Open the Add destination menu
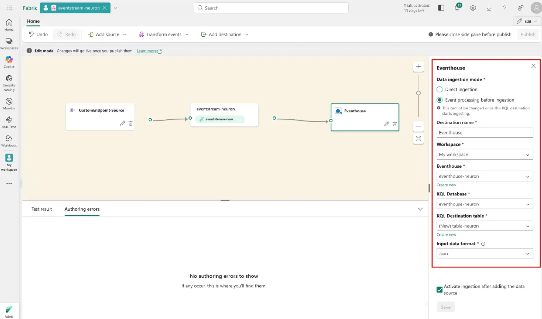 click(x=224, y=35)
